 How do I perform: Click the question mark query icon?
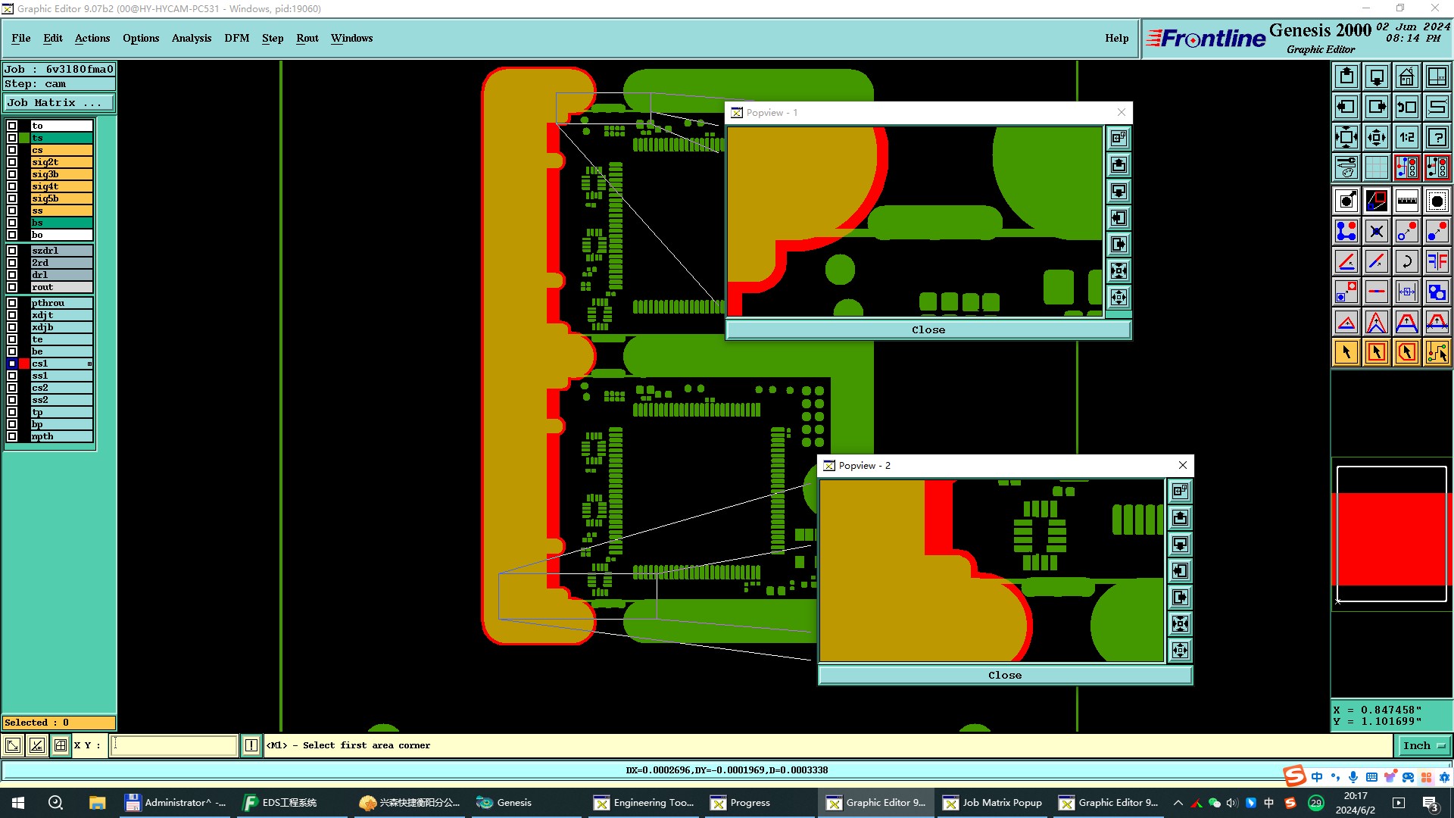[x=1437, y=137]
